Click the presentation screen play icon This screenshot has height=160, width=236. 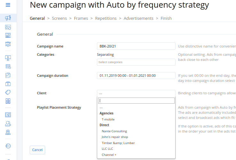coord(8,58)
